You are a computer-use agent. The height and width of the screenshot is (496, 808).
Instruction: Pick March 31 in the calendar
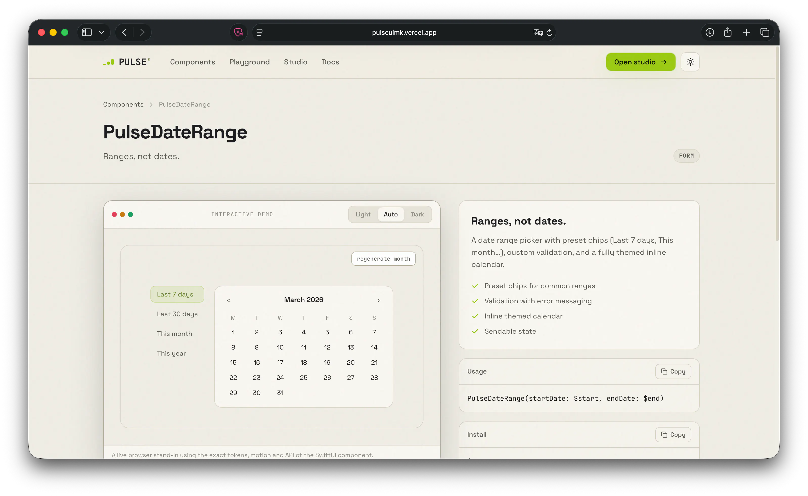point(280,393)
